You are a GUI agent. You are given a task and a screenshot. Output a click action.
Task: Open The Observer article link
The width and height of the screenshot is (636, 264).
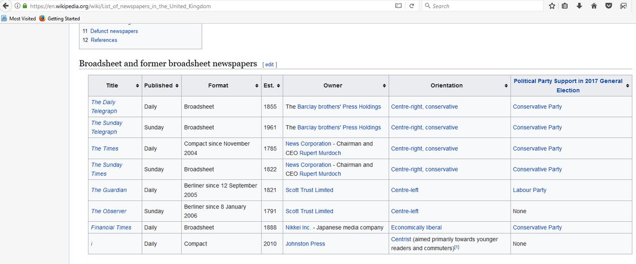pos(109,211)
